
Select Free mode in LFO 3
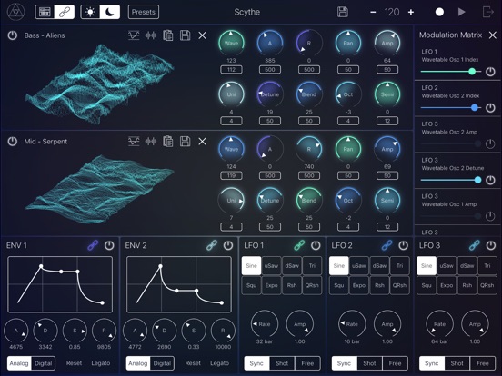click(483, 363)
